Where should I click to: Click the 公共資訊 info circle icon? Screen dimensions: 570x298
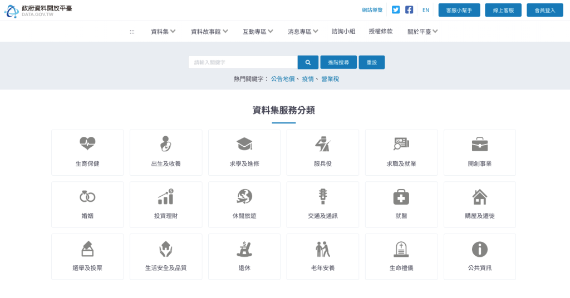tap(479, 250)
